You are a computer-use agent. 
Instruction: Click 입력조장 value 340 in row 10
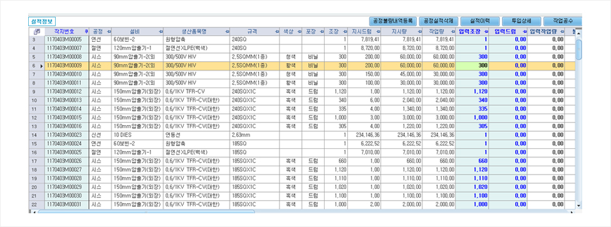click(472, 100)
